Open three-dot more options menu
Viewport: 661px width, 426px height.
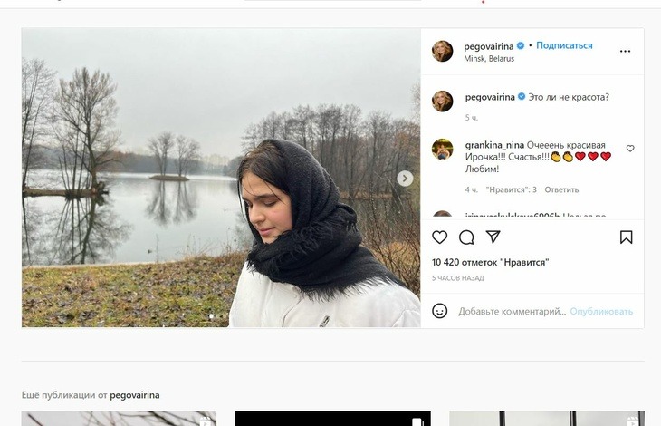tap(625, 52)
